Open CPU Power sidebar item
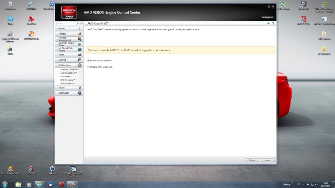The image size is (335, 188). (x=65, y=76)
